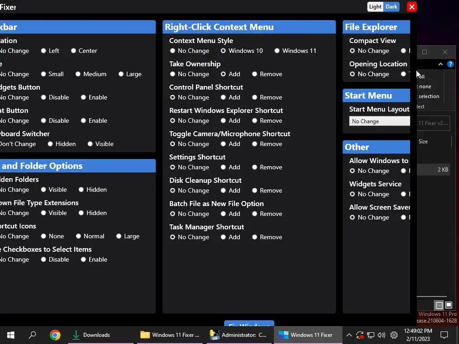Collapse the ribbon chevron in Explorer window
459x344 pixels.
click(x=440, y=64)
